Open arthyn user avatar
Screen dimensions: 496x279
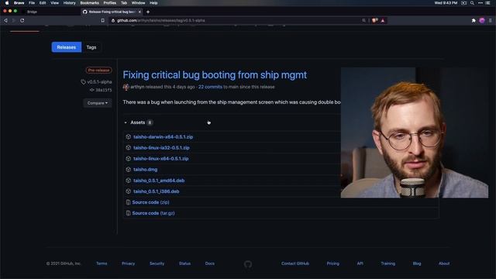click(126, 87)
